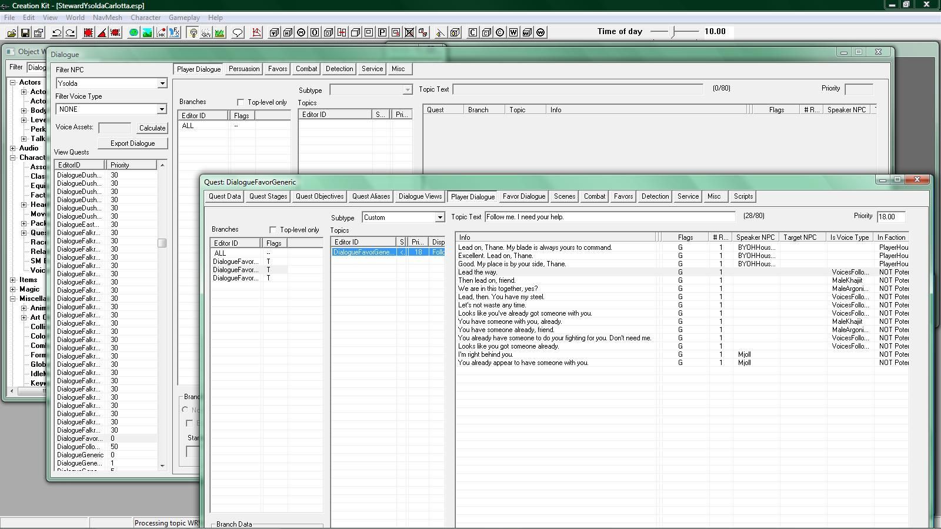
Task: Click the boxed P toolbar icon
Action: click(x=382, y=32)
